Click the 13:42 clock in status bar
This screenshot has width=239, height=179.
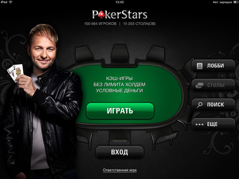(x=119, y=2)
